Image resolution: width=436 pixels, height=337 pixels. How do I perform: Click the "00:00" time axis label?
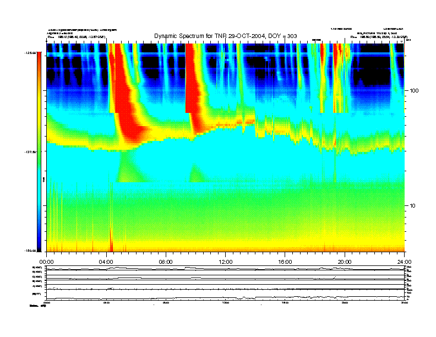click(x=46, y=262)
